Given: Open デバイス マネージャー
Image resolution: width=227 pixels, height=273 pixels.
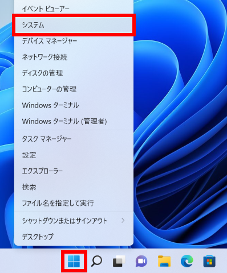Looking at the screenshot, I should 74,41.
